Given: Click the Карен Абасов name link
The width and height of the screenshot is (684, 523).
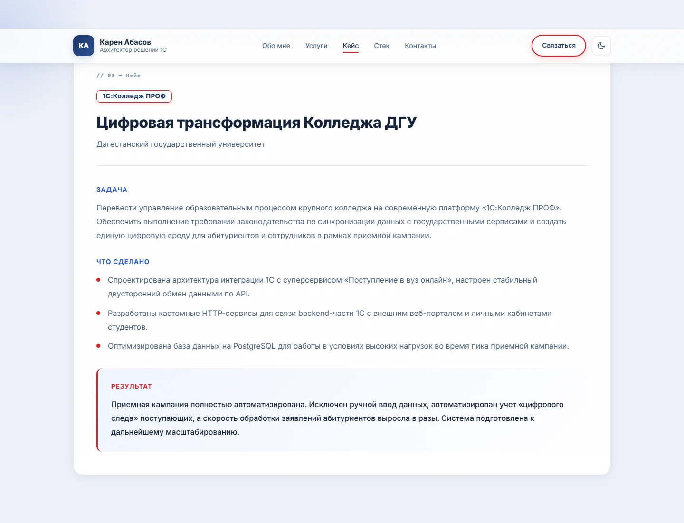Looking at the screenshot, I should pos(125,42).
